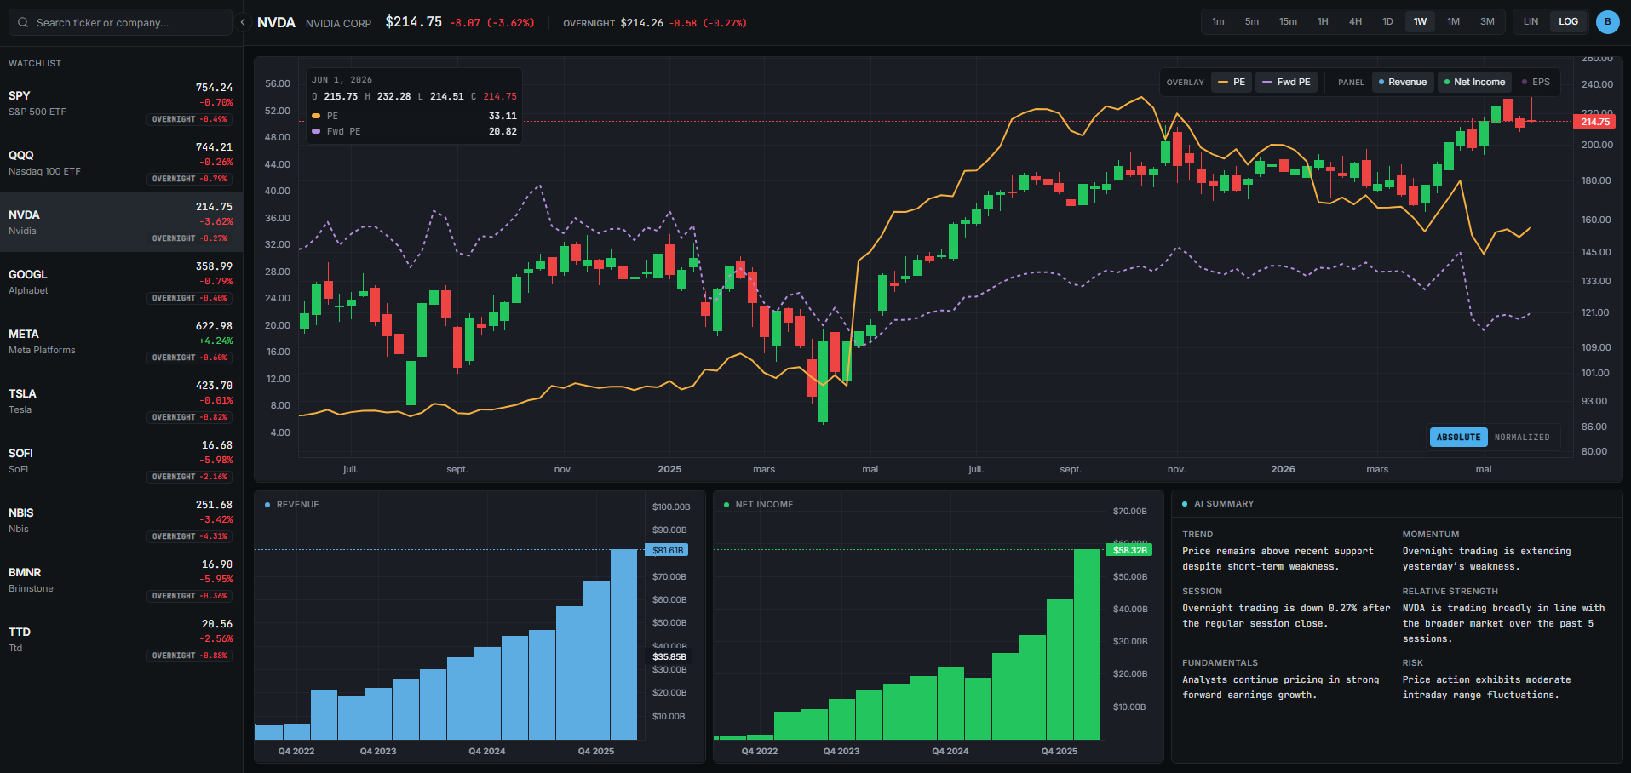Open GOOGL Alphabet watchlist row
Viewport: 1631px width, 773px height.
tap(121, 282)
